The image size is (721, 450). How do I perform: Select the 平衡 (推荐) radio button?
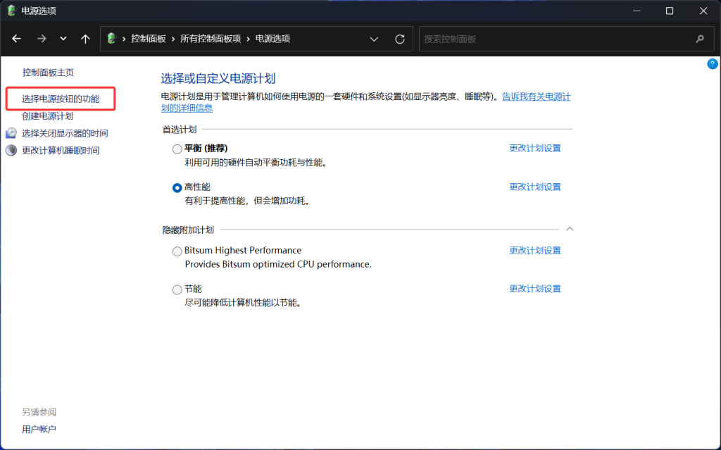point(177,149)
